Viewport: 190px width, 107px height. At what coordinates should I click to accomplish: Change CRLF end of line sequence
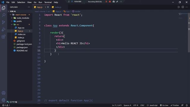[x=142, y=105]
